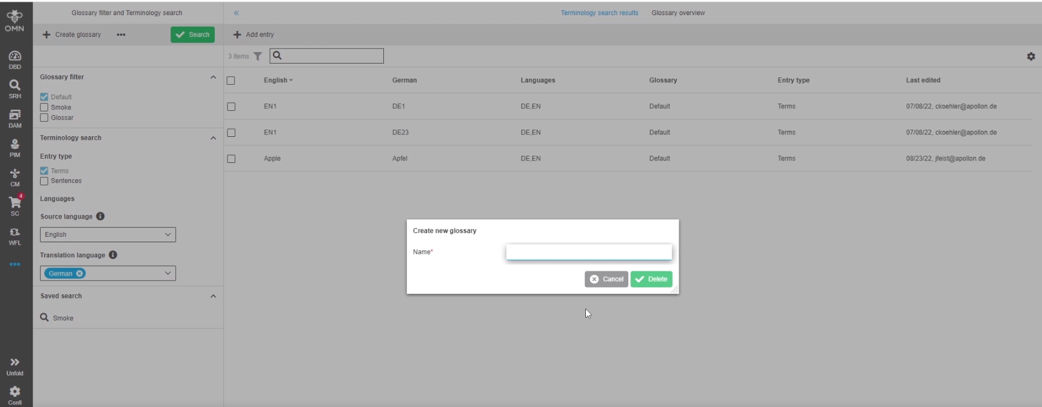Click the filter funnel icon beside items count

pos(258,56)
